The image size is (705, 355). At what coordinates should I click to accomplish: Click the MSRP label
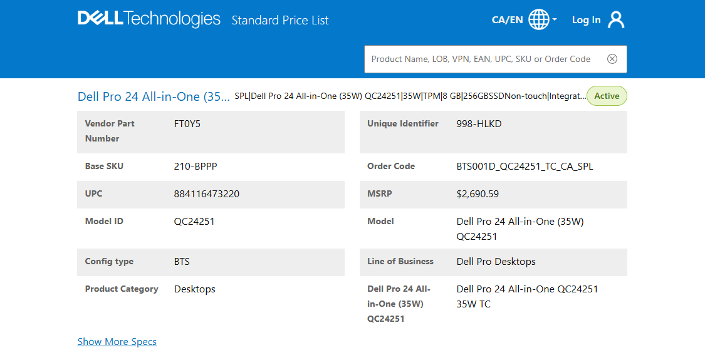380,193
